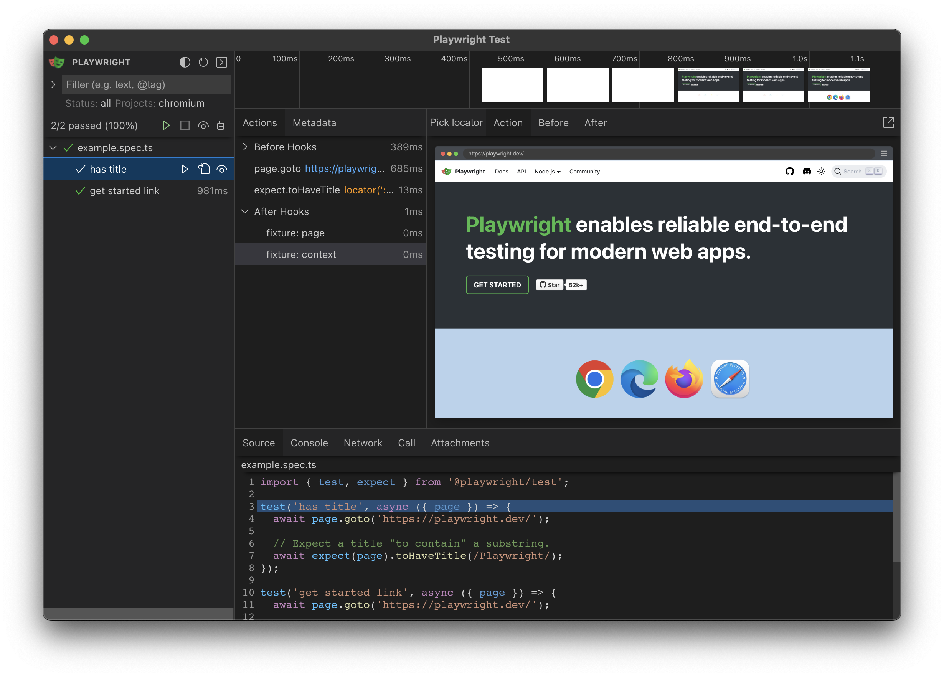Image resolution: width=944 pixels, height=677 pixels.
Task: Open 'has title' source in editor icon
Action: coord(203,169)
